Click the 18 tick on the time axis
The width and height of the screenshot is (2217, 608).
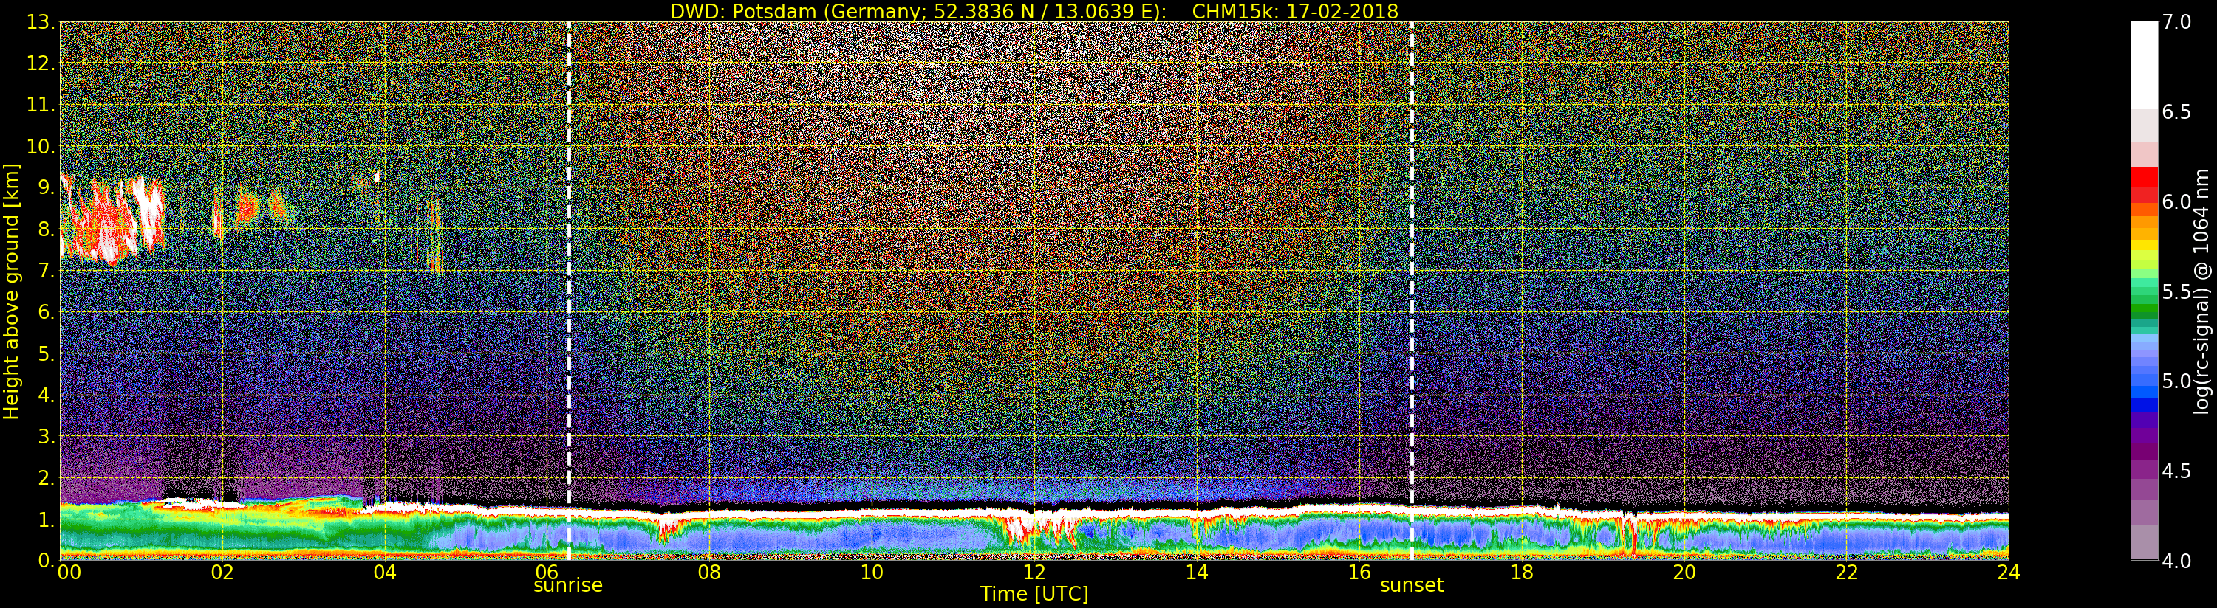point(1522,573)
